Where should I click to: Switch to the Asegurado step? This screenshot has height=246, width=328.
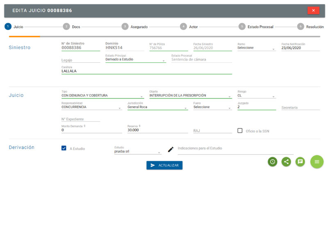pyautogui.click(x=134, y=27)
